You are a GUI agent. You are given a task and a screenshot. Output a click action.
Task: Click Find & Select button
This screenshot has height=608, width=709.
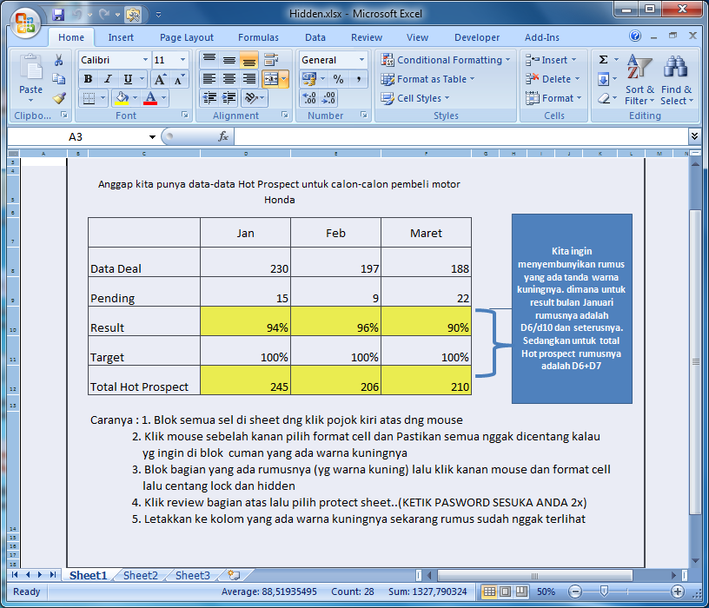677,80
